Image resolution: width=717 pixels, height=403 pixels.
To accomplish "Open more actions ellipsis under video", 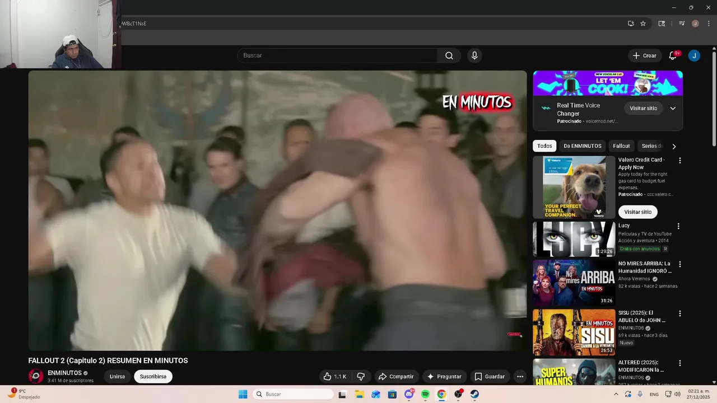I will click(520, 377).
